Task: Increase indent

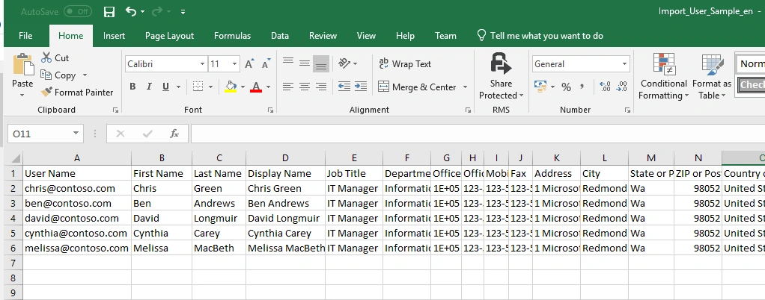Action: pos(361,87)
